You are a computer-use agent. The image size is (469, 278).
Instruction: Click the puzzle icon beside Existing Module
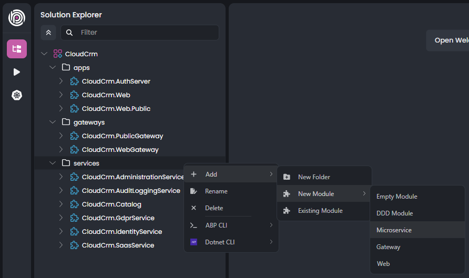coord(287,211)
